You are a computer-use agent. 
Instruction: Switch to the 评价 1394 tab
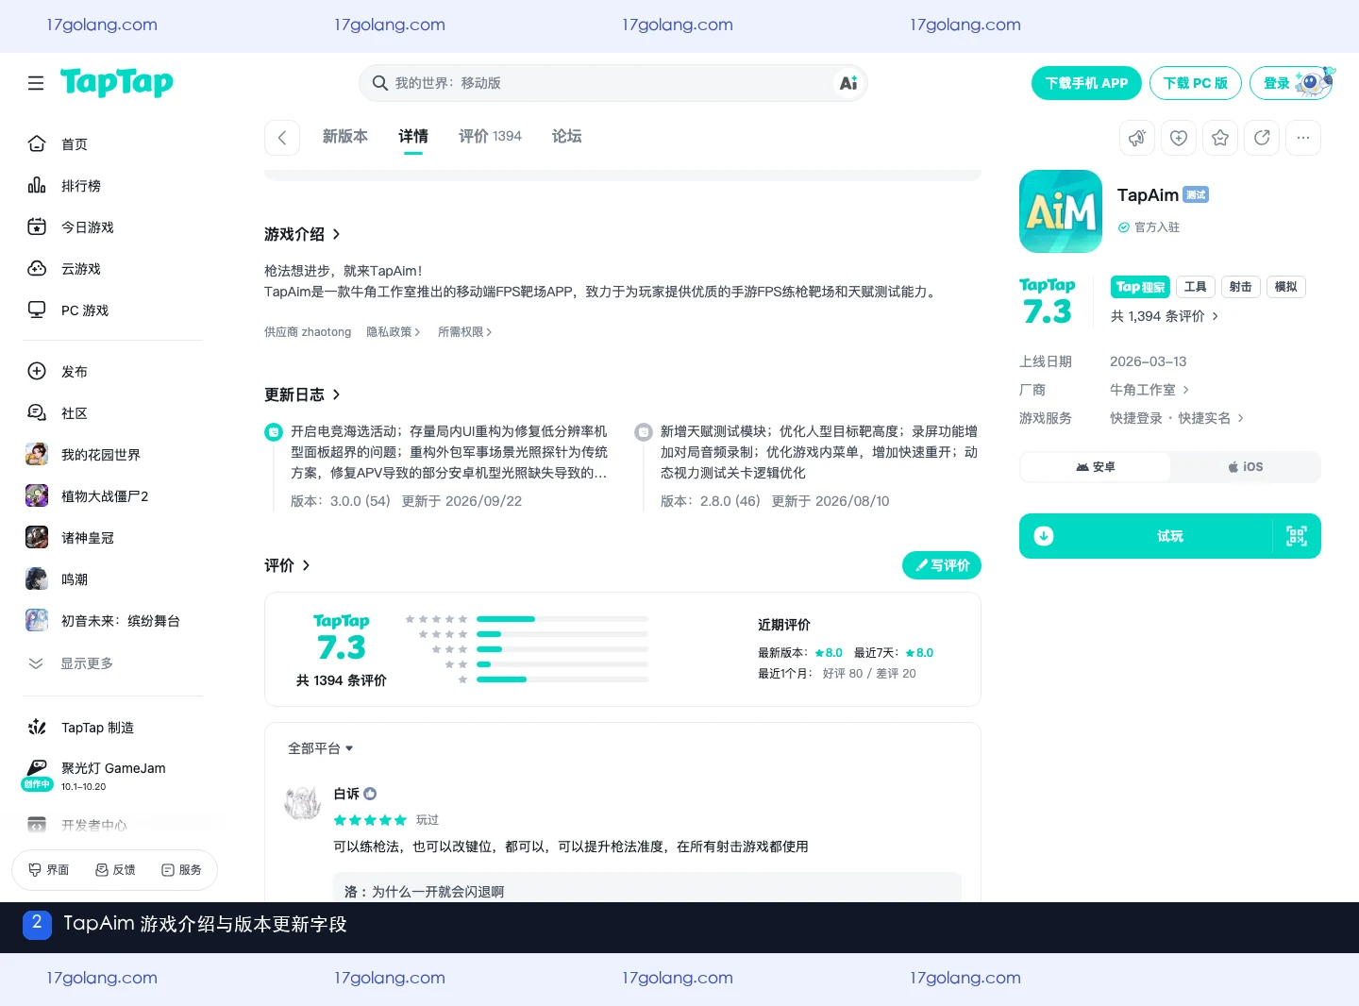(x=490, y=137)
